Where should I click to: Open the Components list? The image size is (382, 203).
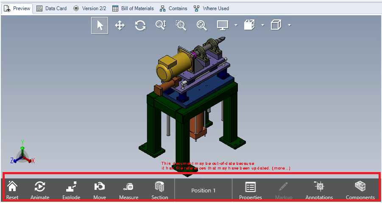click(360, 190)
